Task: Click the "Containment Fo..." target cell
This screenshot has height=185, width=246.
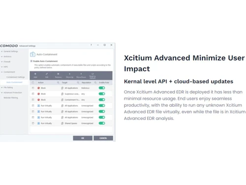Action: (72, 100)
